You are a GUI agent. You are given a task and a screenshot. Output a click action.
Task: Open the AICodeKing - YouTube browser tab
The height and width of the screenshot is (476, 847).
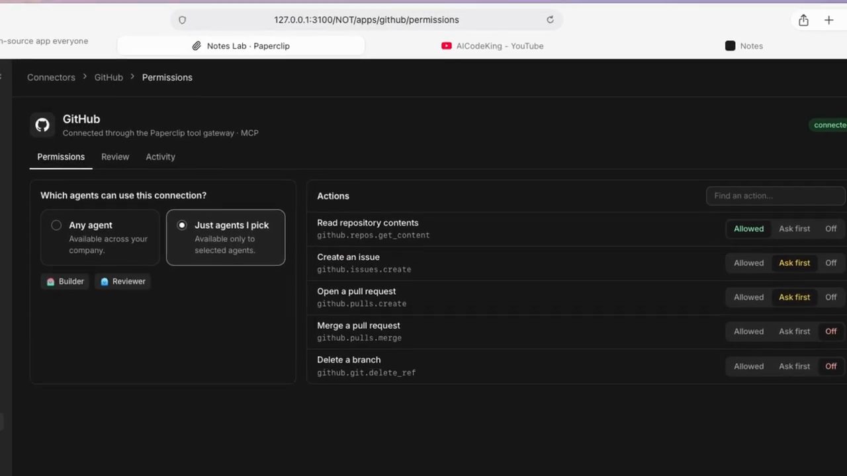[x=492, y=46]
